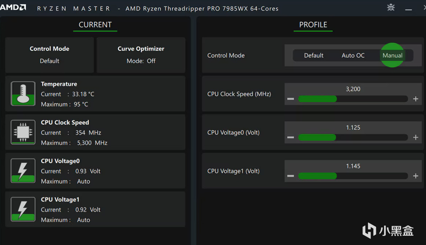Click the current Voltage0 0.93 Volt
This screenshot has width=426, height=245.
pos(88,171)
